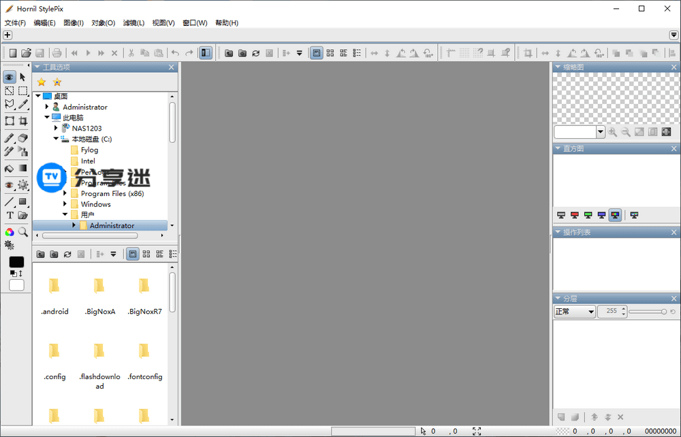Open the 图像(I) menu

(x=74, y=22)
